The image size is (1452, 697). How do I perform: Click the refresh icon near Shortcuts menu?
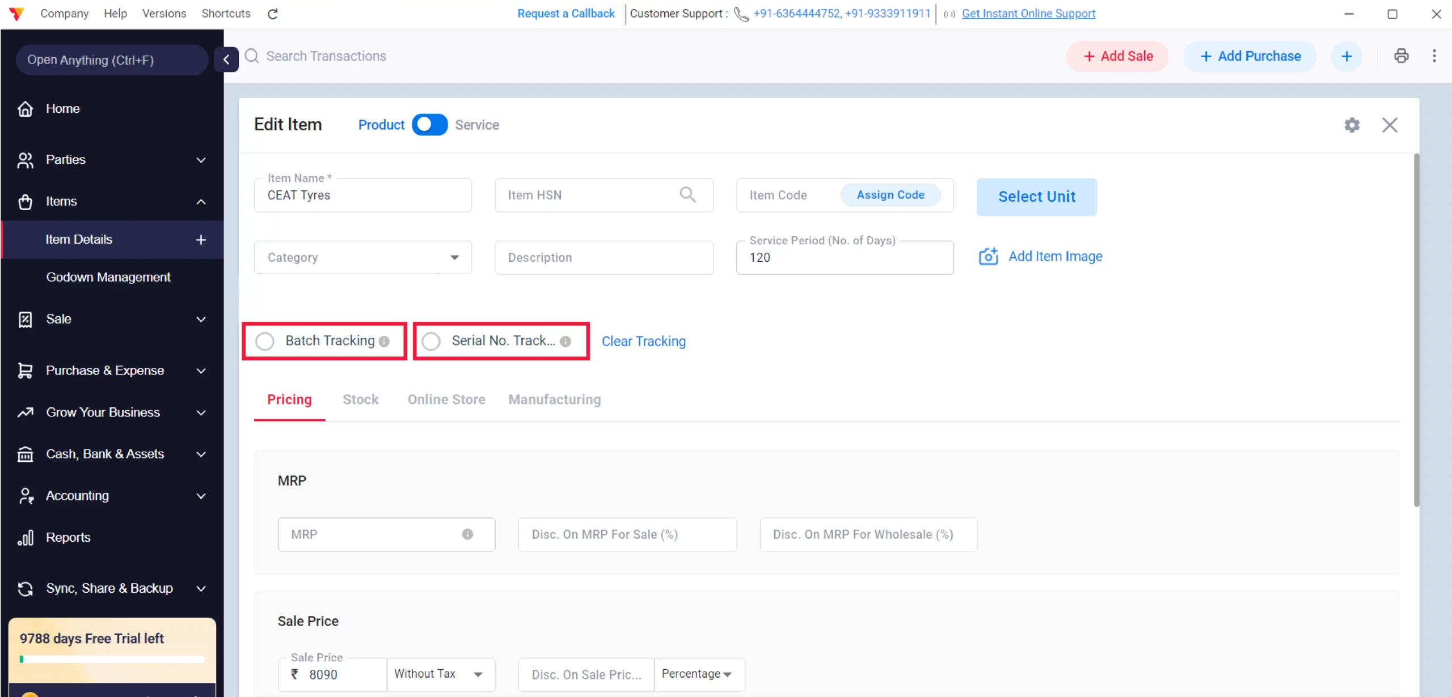point(272,13)
